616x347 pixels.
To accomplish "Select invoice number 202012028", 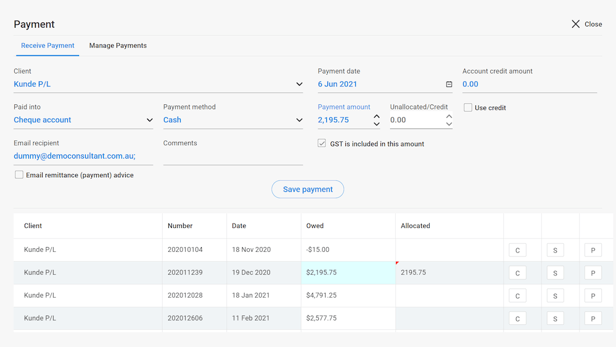I will coord(185,295).
